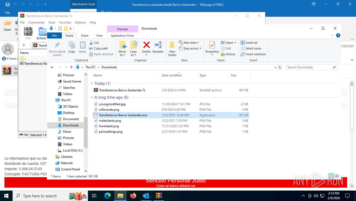Collapse the A long time ago (6) group
The height and width of the screenshot is (201, 356).
92,97
